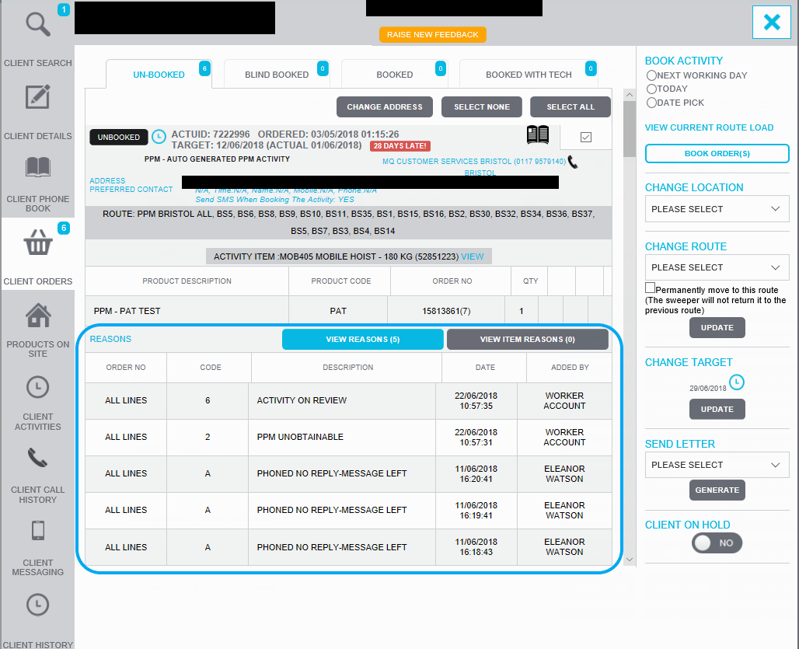Open the Change Route selection list
The height and width of the screenshot is (649, 799).
click(x=716, y=267)
